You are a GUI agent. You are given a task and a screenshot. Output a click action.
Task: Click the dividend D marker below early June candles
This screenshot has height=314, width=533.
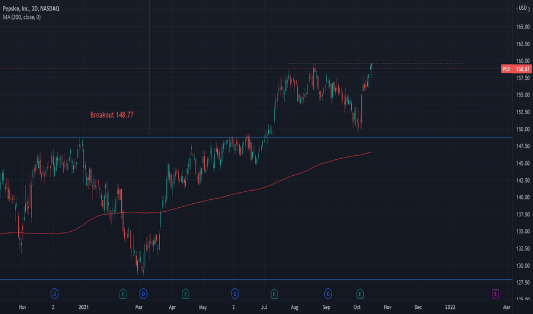click(235, 293)
